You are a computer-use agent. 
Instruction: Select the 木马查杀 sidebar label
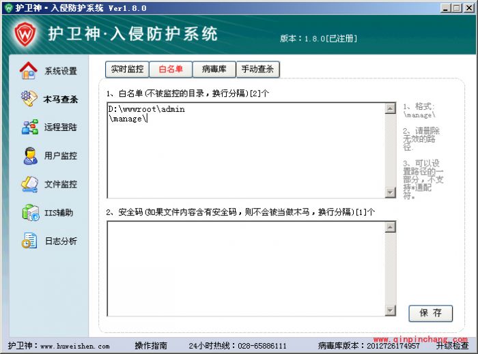click(61, 99)
